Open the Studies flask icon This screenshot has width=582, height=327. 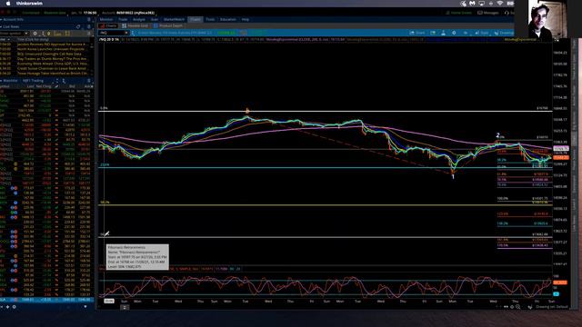pos(444,33)
